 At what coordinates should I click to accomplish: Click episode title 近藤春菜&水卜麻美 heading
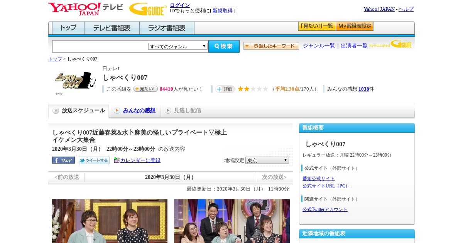click(140, 136)
